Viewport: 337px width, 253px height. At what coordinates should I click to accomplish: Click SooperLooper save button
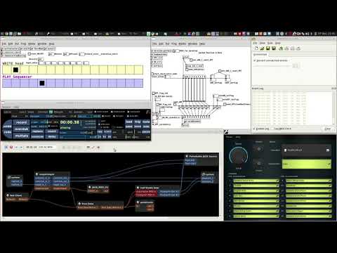click(128, 126)
